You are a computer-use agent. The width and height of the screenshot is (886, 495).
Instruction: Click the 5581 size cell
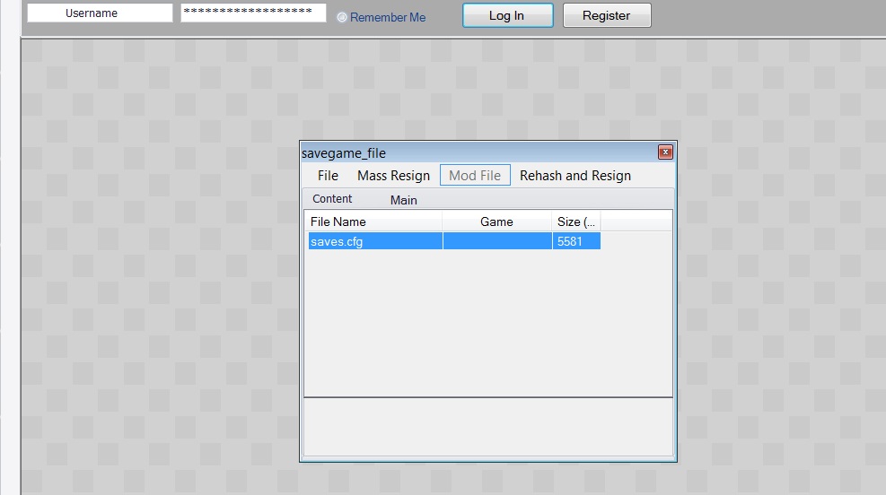click(x=575, y=241)
